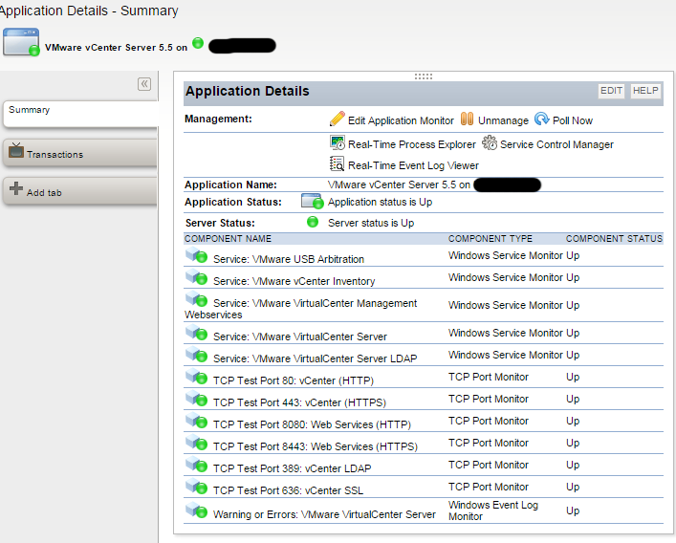The height and width of the screenshot is (543, 676).
Task: Click the Real-Time Event Log Viewer icon
Action: [x=338, y=163]
